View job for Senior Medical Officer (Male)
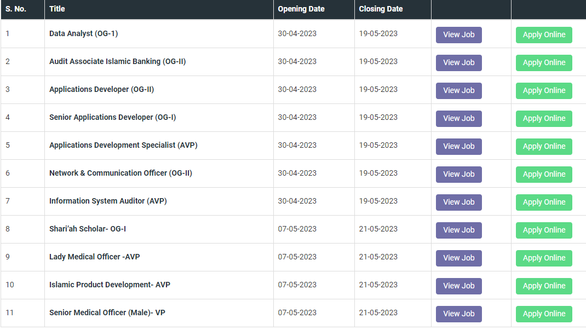 point(458,314)
